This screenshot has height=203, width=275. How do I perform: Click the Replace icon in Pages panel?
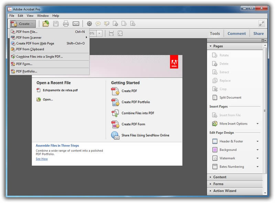point(214,81)
